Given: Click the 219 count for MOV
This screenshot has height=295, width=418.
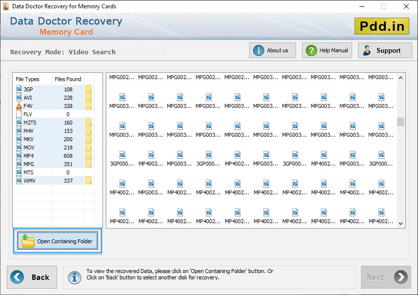Looking at the screenshot, I should coord(68,147).
